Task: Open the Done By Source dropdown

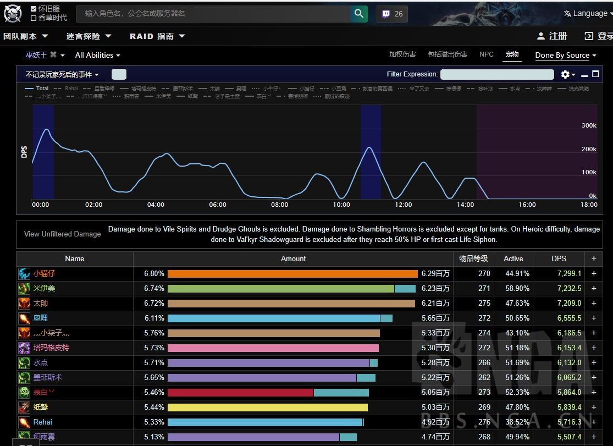Action: pos(566,55)
